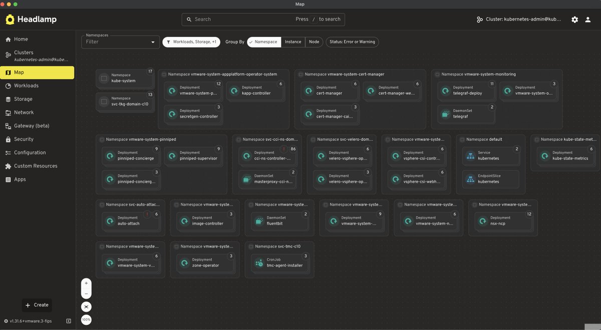
Task: Open the Network section
Action: pos(37,112)
